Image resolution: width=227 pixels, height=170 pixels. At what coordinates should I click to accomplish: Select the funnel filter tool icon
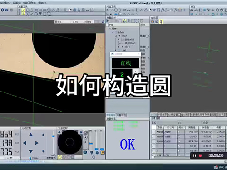pos(40,14)
